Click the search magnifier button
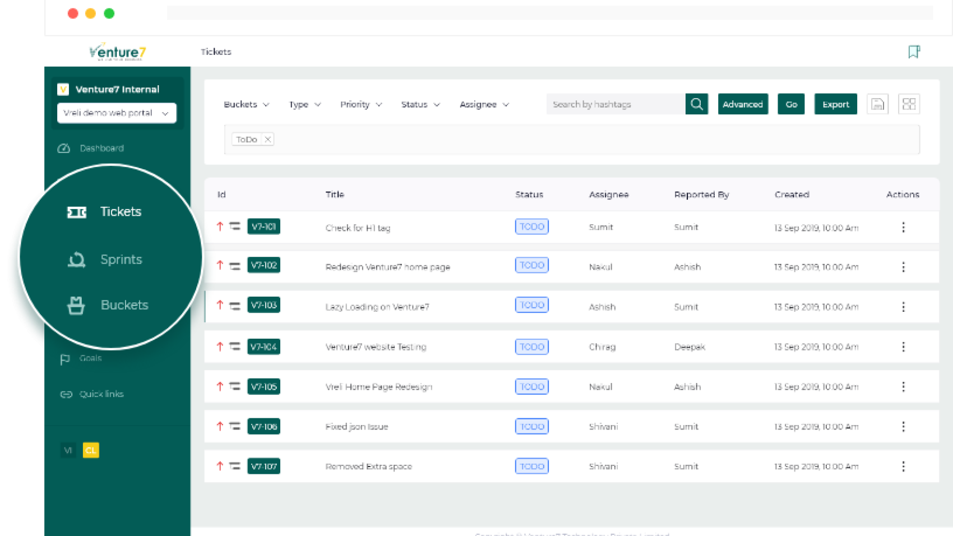The width and height of the screenshot is (953, 536). click(697, 104)
